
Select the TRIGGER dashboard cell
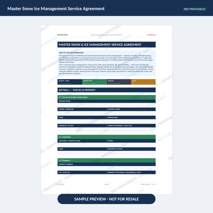click(119, 82)
